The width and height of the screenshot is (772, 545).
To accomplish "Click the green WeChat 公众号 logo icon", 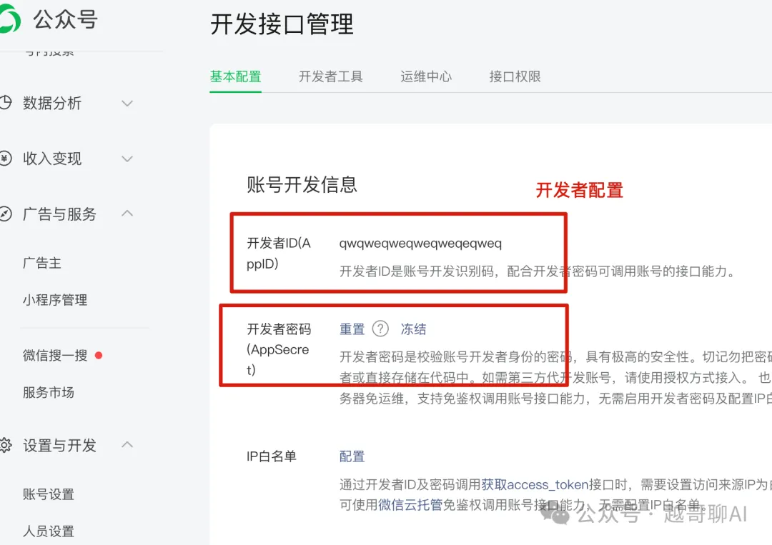I will 9,19.
